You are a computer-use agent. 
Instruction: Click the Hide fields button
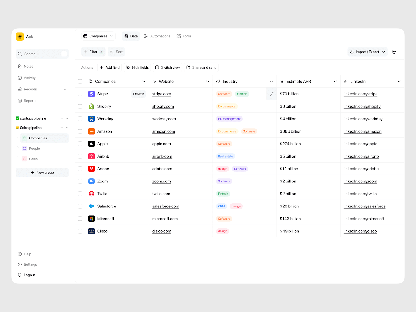(x=137, y=67)
